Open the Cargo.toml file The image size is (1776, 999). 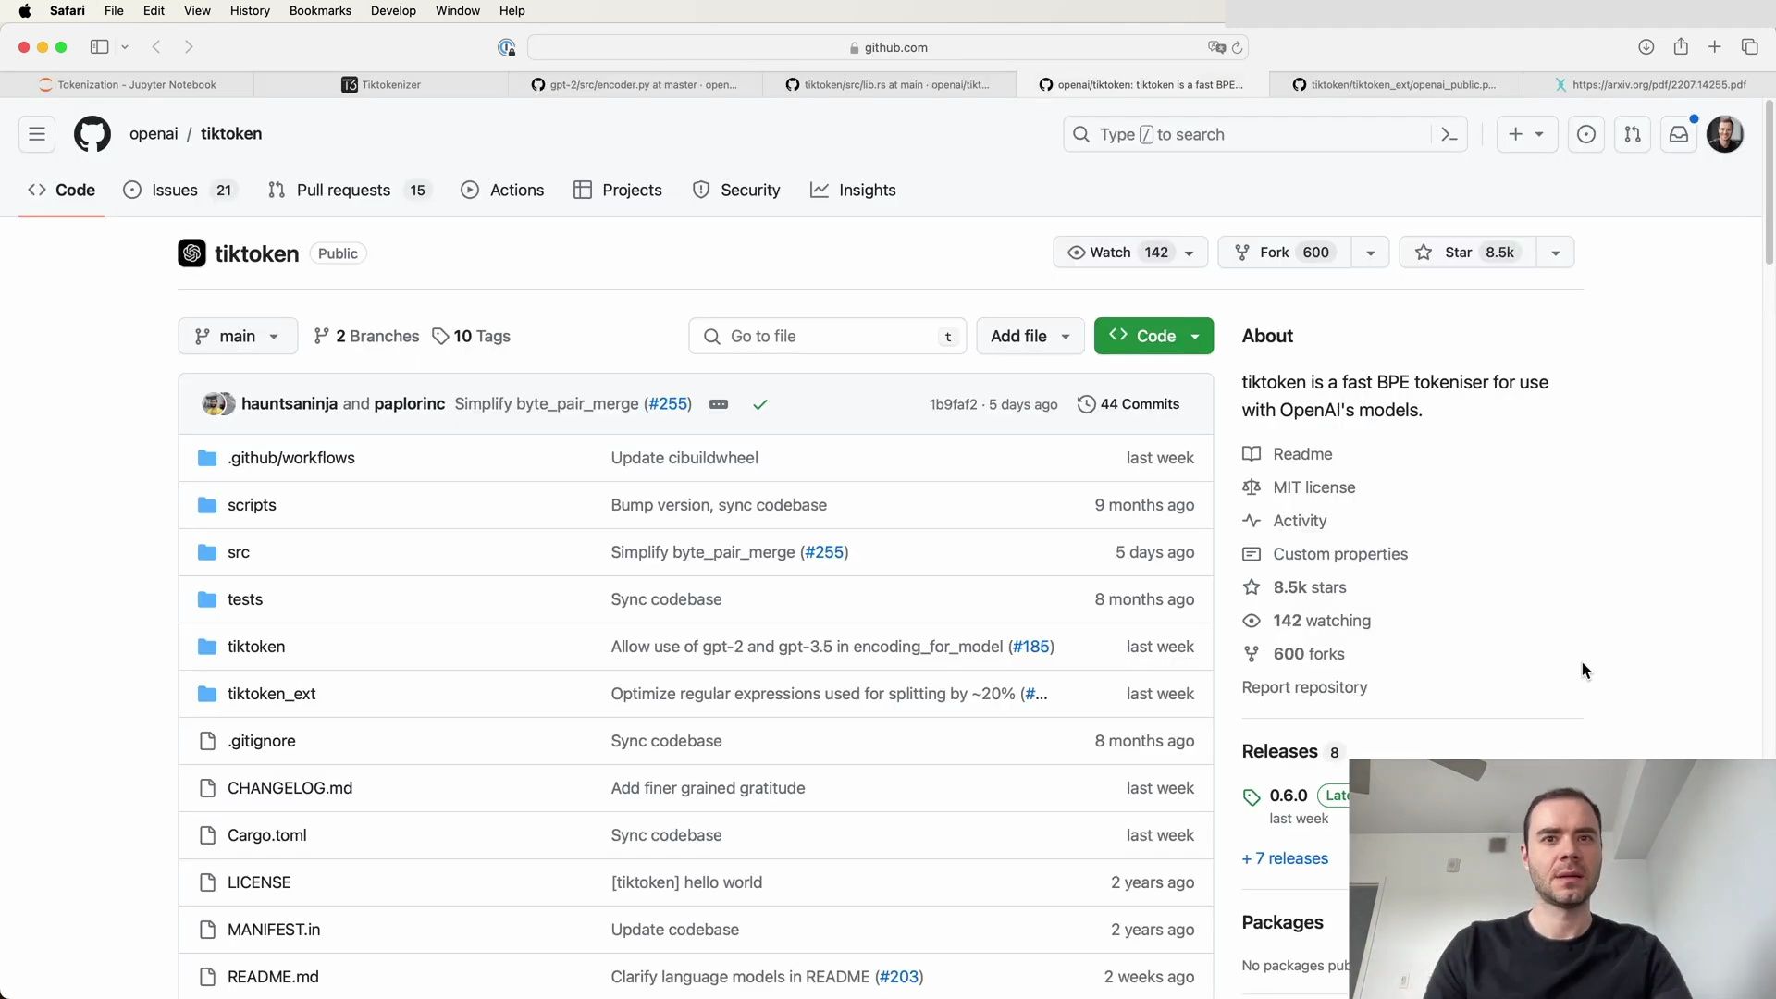click(267, 835)
